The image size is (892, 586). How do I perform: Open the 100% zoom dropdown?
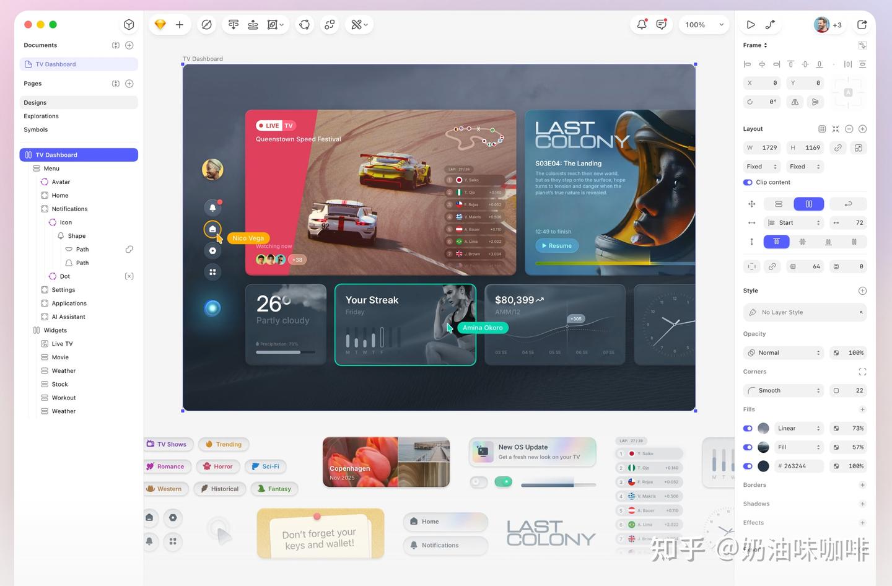704,25
